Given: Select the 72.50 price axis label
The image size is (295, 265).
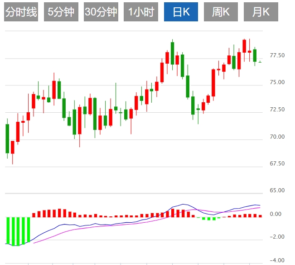Looking at the screenshot, I should pos(277,110).
